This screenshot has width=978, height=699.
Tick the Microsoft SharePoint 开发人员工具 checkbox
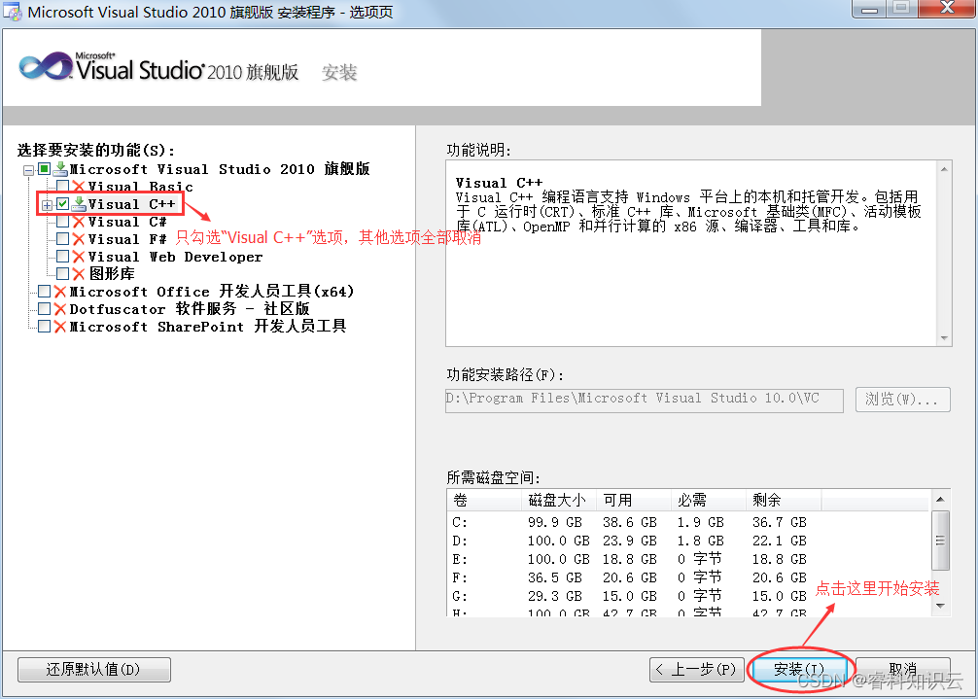coord(45,326)
